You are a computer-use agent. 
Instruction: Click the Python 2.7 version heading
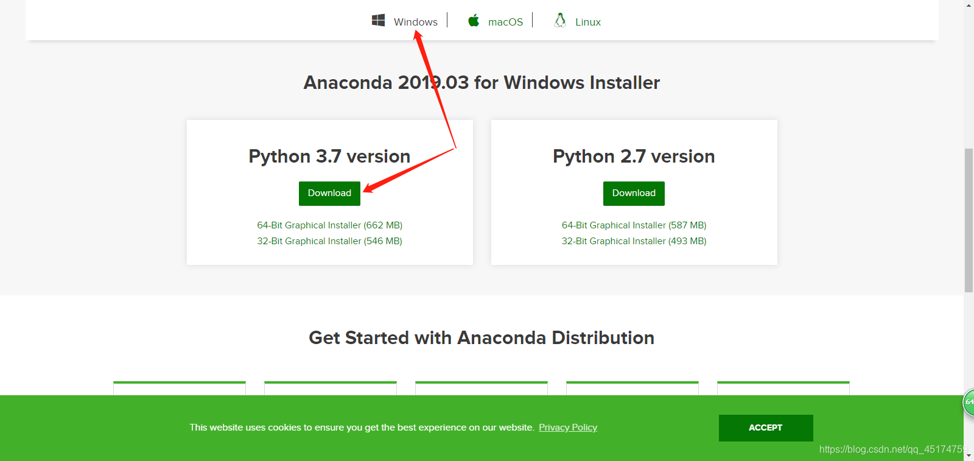tap(634, 157)
